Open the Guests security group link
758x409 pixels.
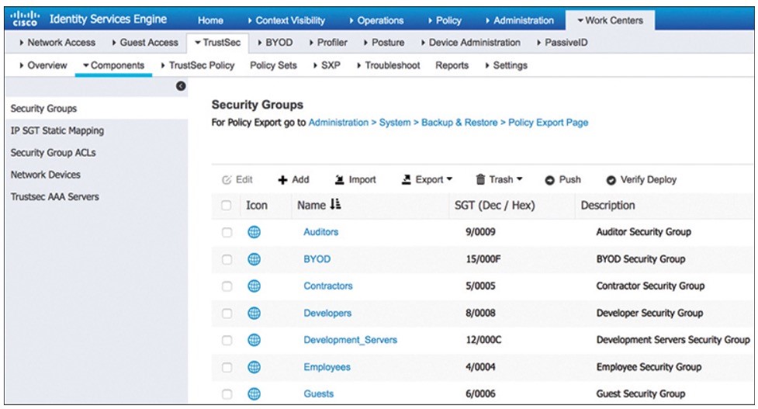coord(319,394)
